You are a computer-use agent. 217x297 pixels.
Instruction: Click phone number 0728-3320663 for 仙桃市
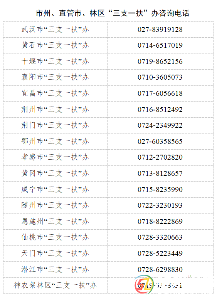point(160,237)
